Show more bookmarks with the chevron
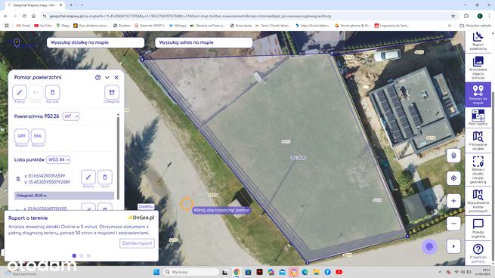This screenshot has height=278, width=495. point(450,26)
